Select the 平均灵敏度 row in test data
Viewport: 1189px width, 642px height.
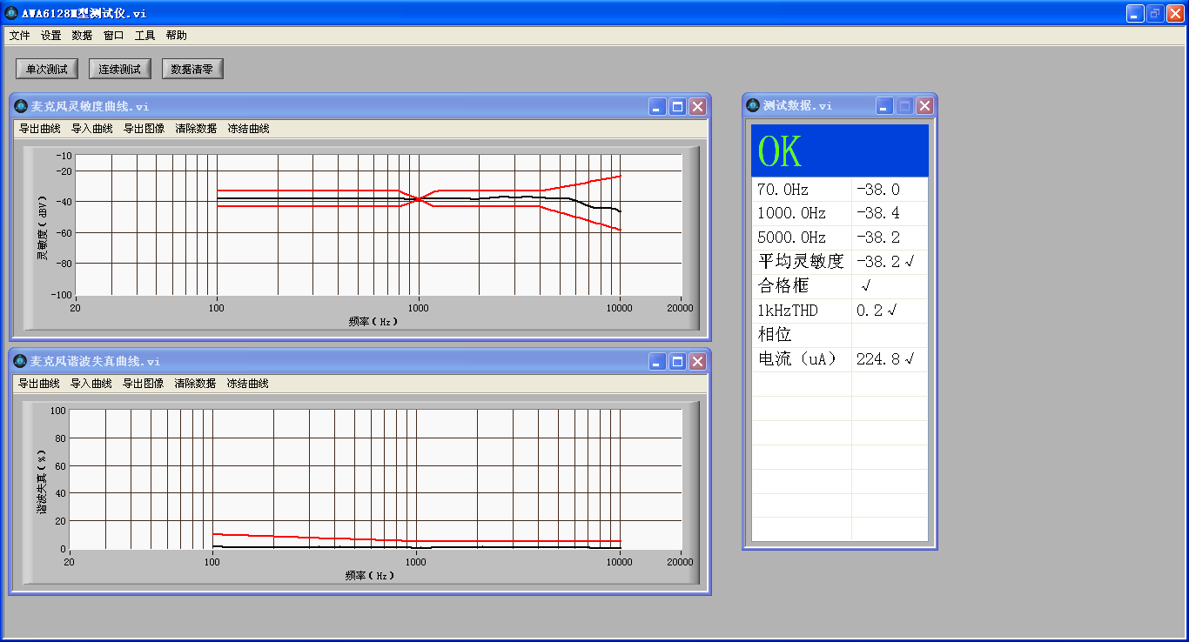pyautogui.click(x=801, y=262)
